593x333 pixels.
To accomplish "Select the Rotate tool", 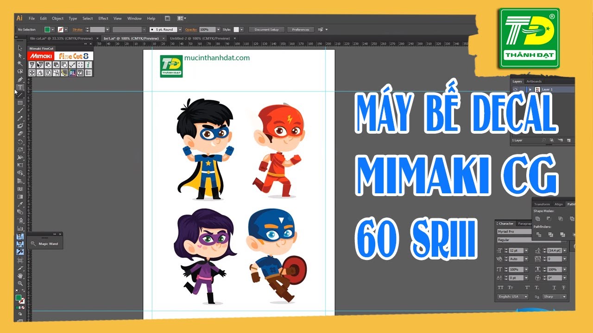I will point(20,142).
